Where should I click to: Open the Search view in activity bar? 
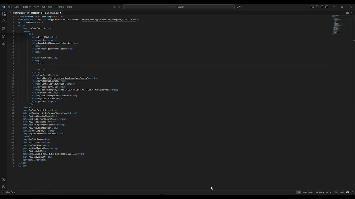click(x=4, y=21)
